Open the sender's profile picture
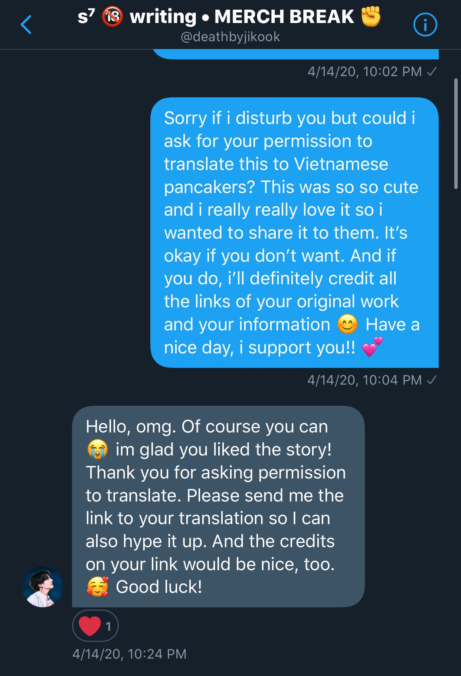461x676 pixels. click(43, 587)
